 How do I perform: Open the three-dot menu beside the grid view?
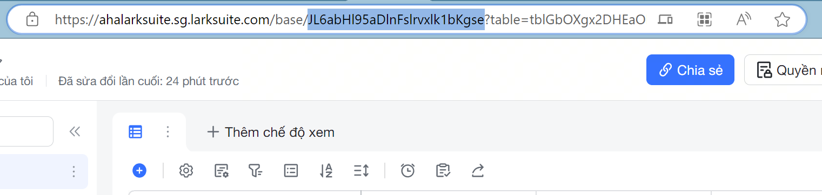168,131
